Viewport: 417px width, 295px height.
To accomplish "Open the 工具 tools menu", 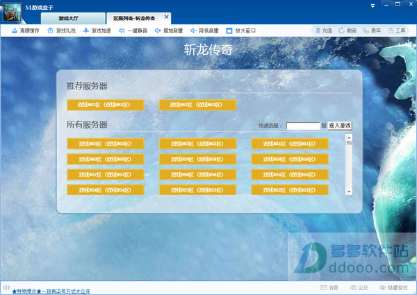I will tap(397, 31).
